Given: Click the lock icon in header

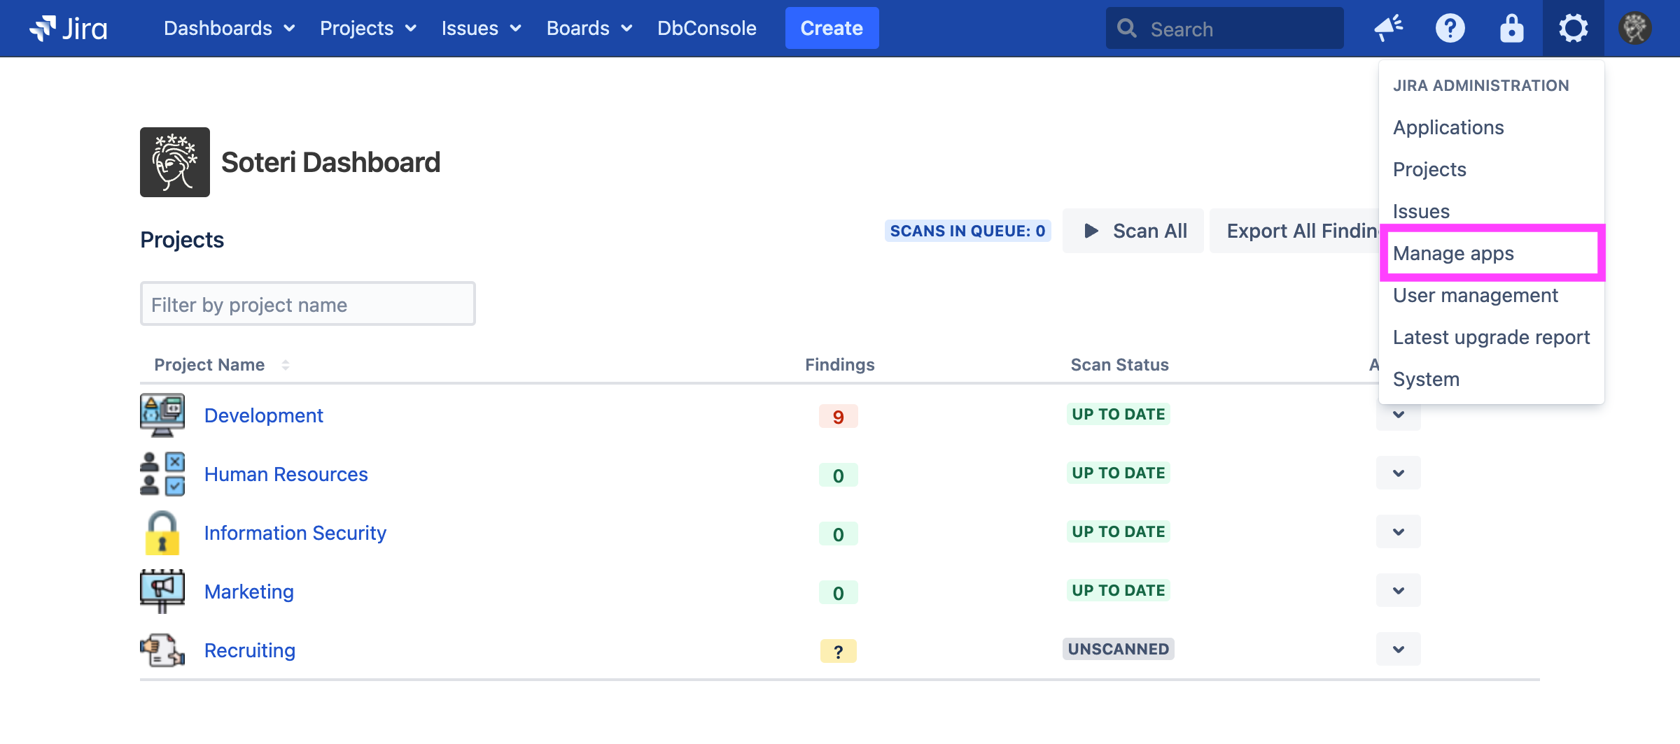Looking at the screenshot, I should click(1511, 29).
